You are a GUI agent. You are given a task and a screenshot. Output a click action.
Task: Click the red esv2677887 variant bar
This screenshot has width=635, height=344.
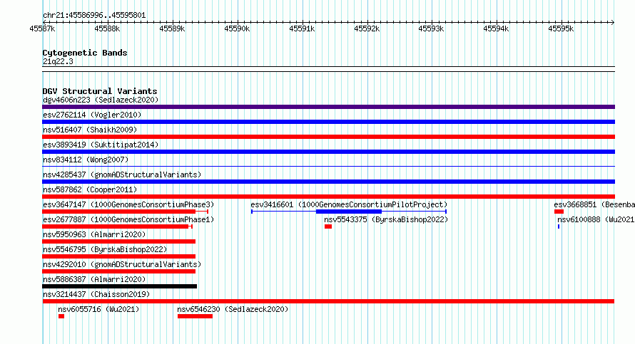tap(117, 226)
